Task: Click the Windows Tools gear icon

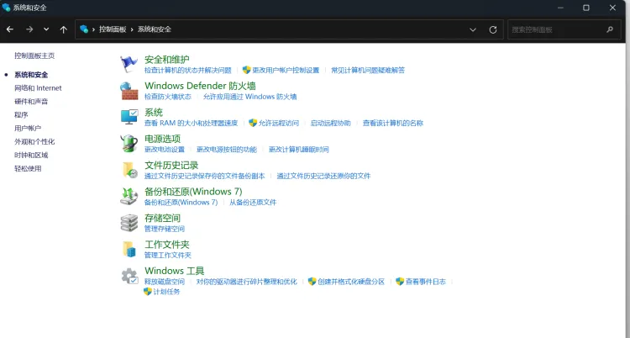Action: pos(129,276)
